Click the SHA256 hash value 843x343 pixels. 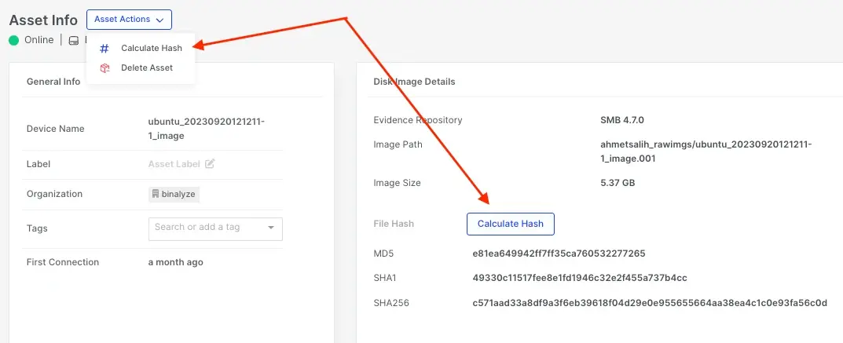click(650, 303)
